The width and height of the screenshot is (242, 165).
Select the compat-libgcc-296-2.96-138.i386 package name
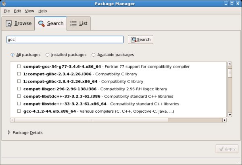(x=60, y=89)
